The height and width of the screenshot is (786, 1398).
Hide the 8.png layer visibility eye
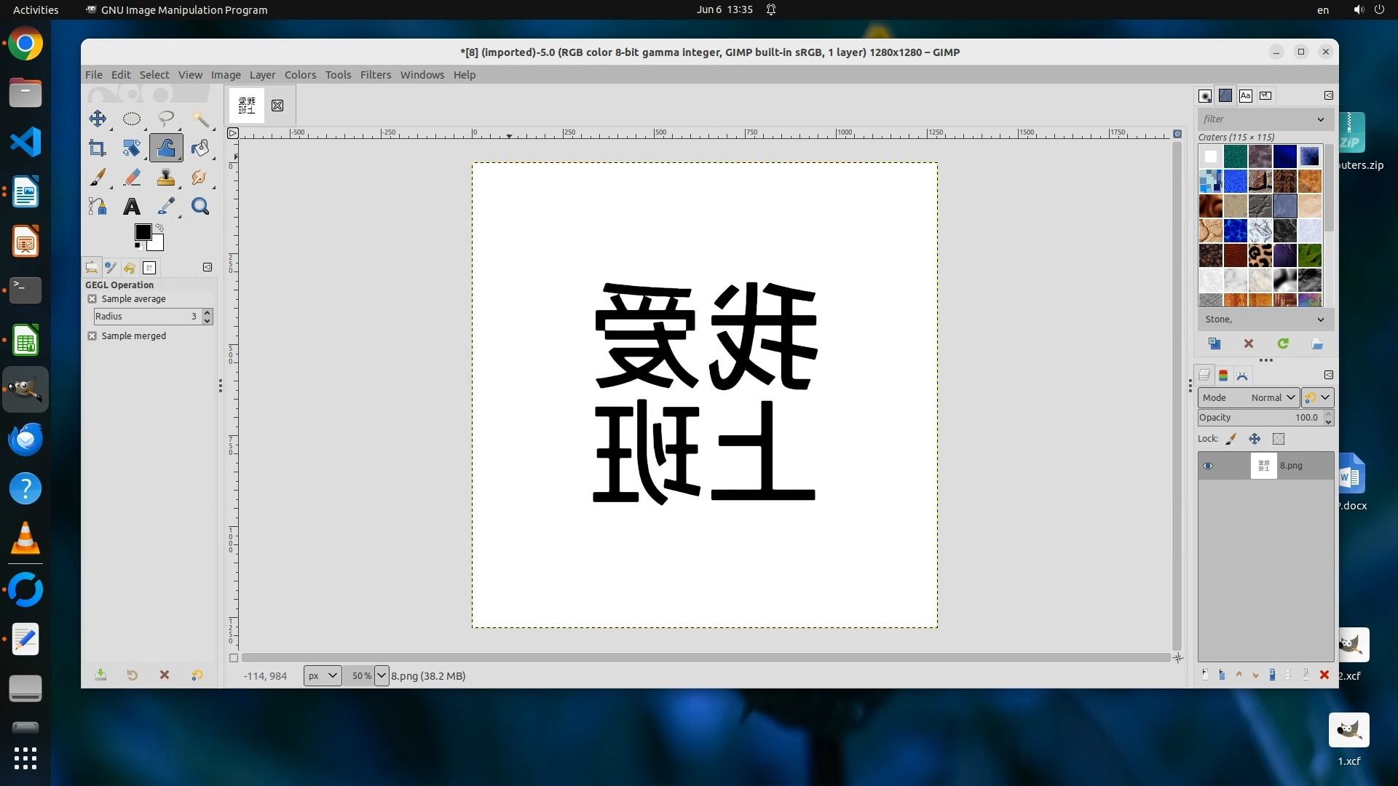click(1208, 466)
